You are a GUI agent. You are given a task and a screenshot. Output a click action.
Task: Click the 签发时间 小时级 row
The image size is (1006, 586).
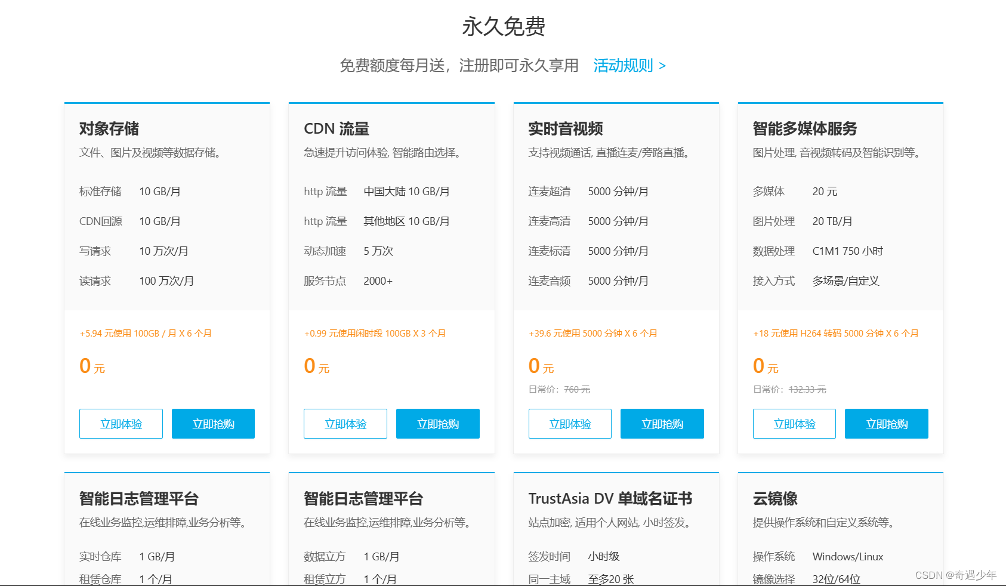[x=574, y=557]
